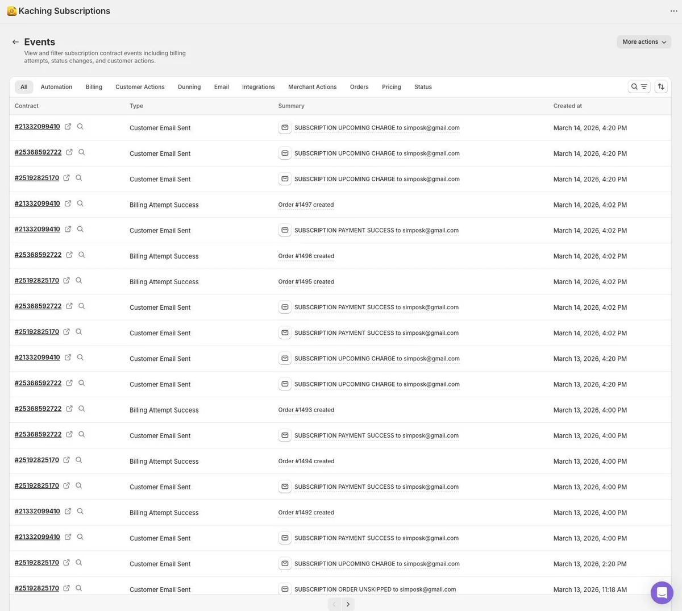
Task: Open the 'Order #1495 created' link
Action: (x=306, y=282)
